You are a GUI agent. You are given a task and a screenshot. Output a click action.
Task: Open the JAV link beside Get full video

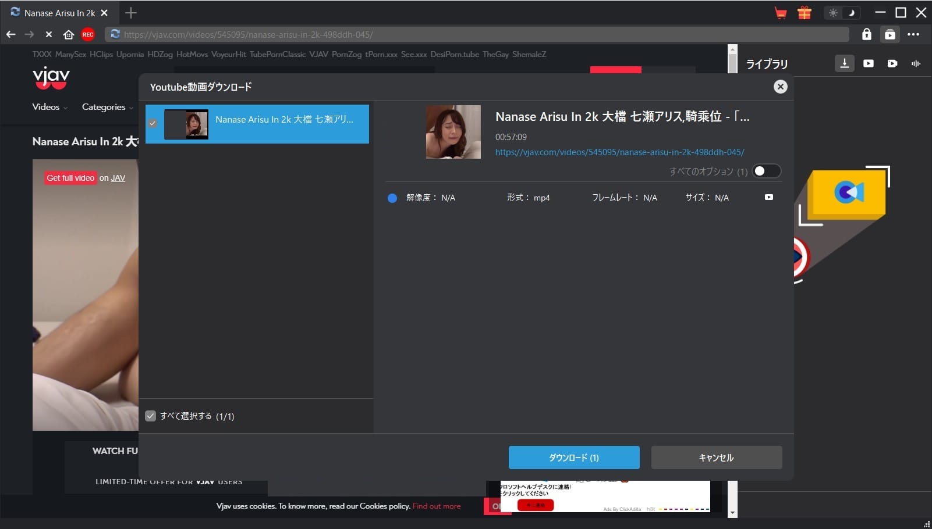pyautogui.click(x=118, y=178)
